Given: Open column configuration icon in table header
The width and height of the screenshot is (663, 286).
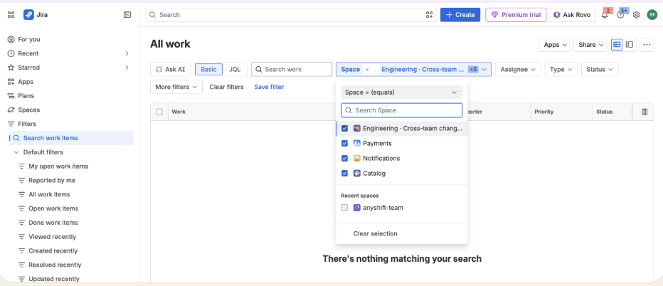Looking at the screenshot, I should click(x=645, y=112).
